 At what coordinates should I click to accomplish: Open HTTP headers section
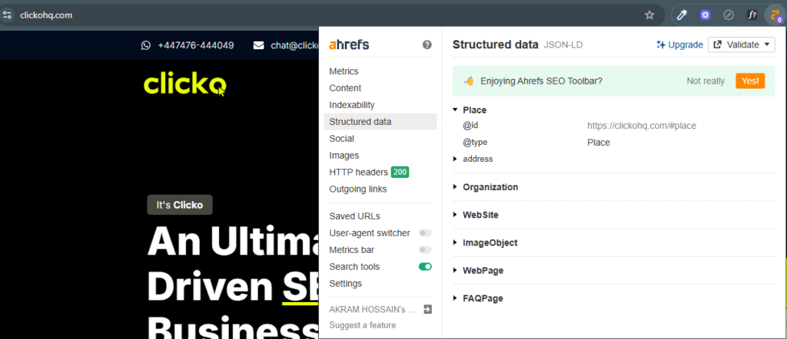click(x=359, y=173)
